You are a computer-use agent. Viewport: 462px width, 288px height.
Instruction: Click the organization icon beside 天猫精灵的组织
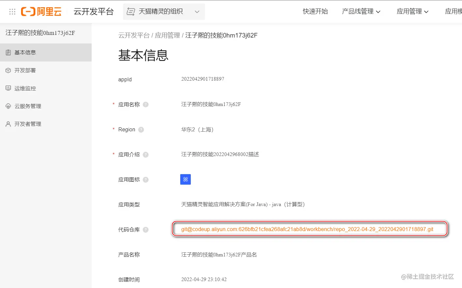(x=131, y=12)
